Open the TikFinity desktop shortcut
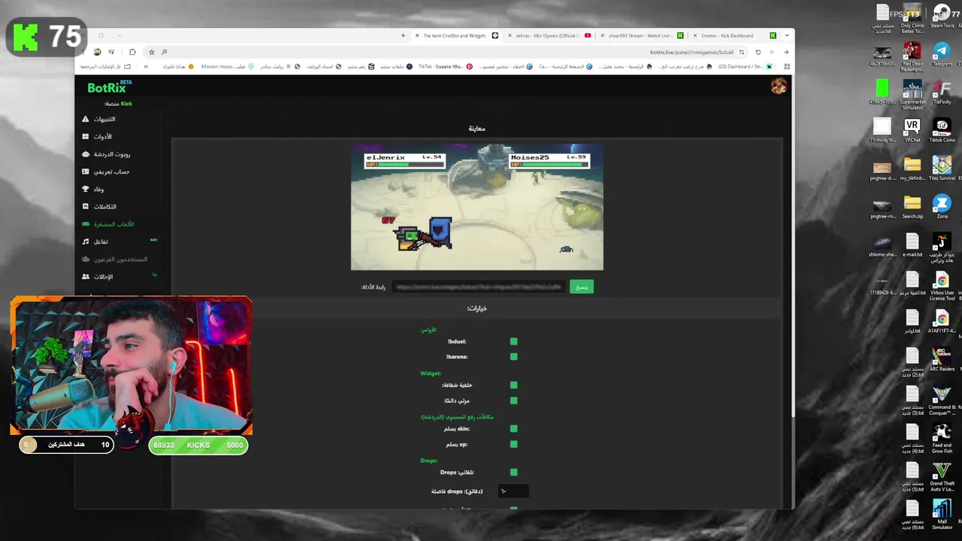The width and height of the screenshot is (962, 541). (942, 92)
